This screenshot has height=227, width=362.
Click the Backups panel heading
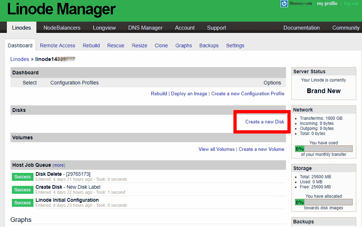(303, 222)
